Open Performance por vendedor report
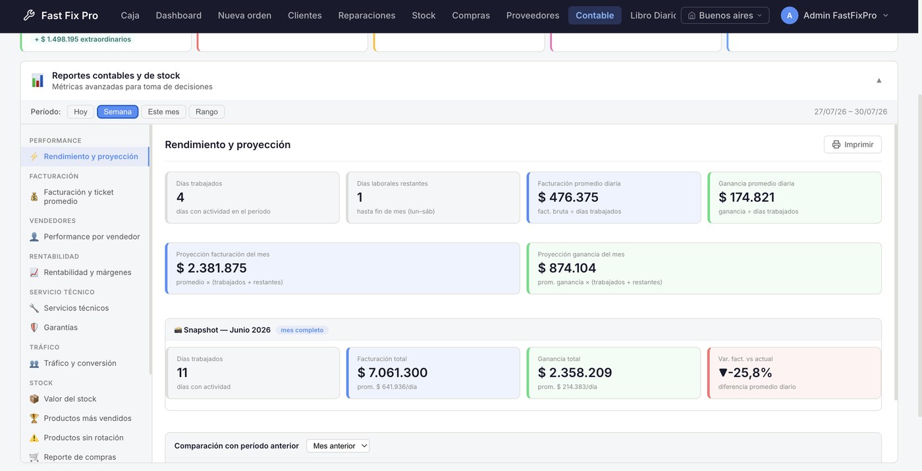This screenshot has width=922, height=471. pos(84,237)
